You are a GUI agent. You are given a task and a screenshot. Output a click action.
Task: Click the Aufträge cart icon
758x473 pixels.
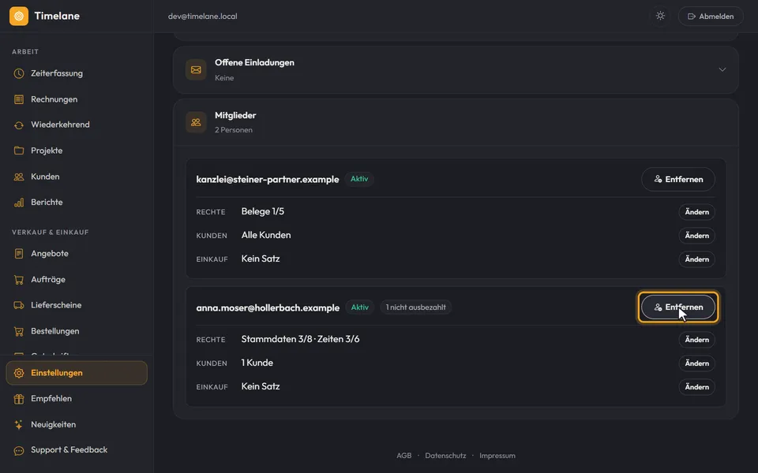19,279
